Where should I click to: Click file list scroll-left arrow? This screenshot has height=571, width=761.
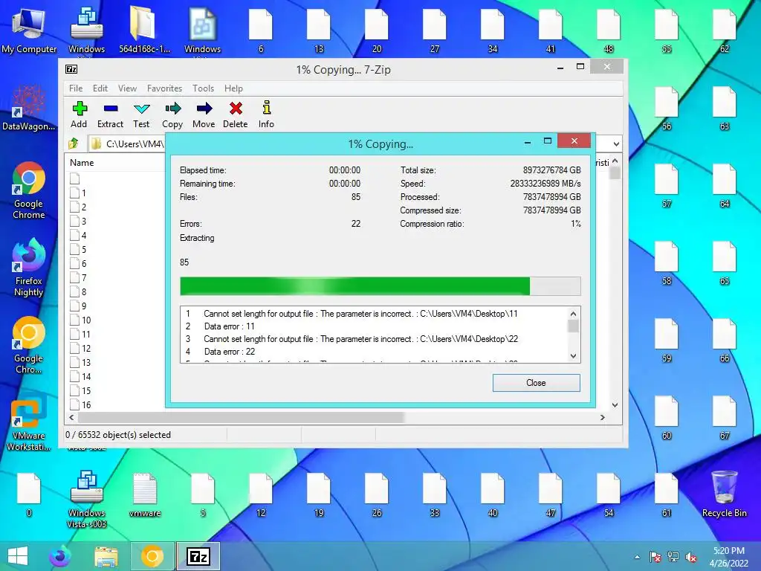[71, 417]
